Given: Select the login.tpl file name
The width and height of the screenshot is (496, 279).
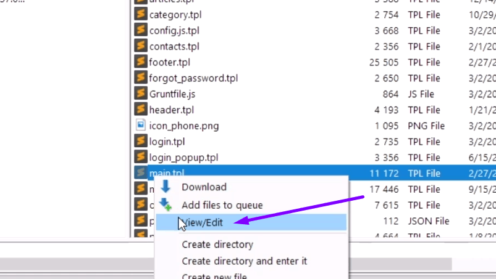Looking at the screenshot, I should (167, 142).
